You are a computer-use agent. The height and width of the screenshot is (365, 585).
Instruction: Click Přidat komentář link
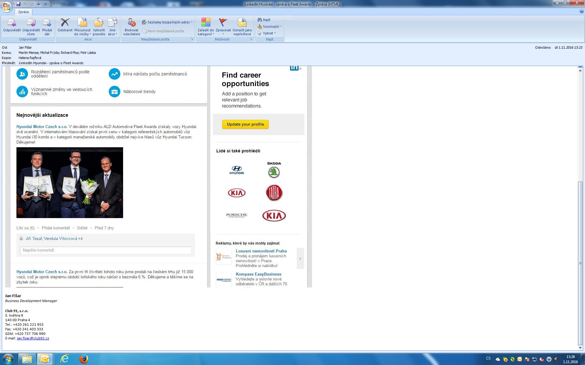pos(56,228)
